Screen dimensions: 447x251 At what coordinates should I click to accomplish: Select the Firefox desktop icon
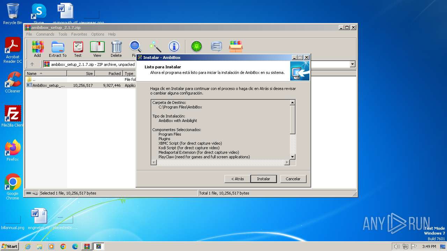pos(13,150)
